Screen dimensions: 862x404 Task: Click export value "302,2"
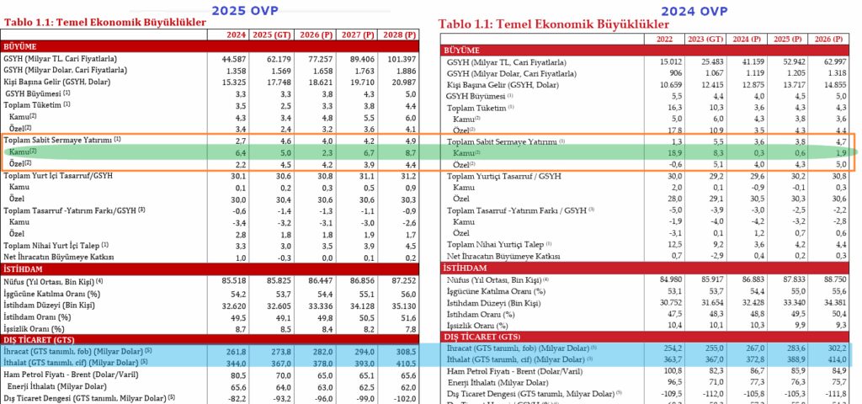pos(839,348)
